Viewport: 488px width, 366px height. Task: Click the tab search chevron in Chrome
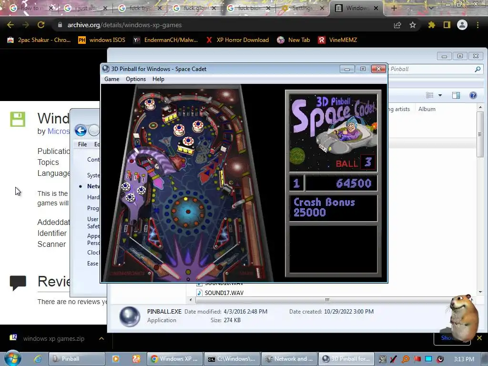point(431,8)
